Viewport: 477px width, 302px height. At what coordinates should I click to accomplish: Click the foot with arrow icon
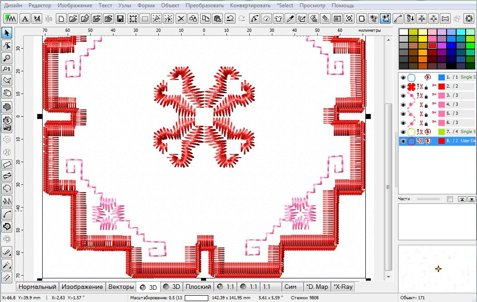click(410, 19)
